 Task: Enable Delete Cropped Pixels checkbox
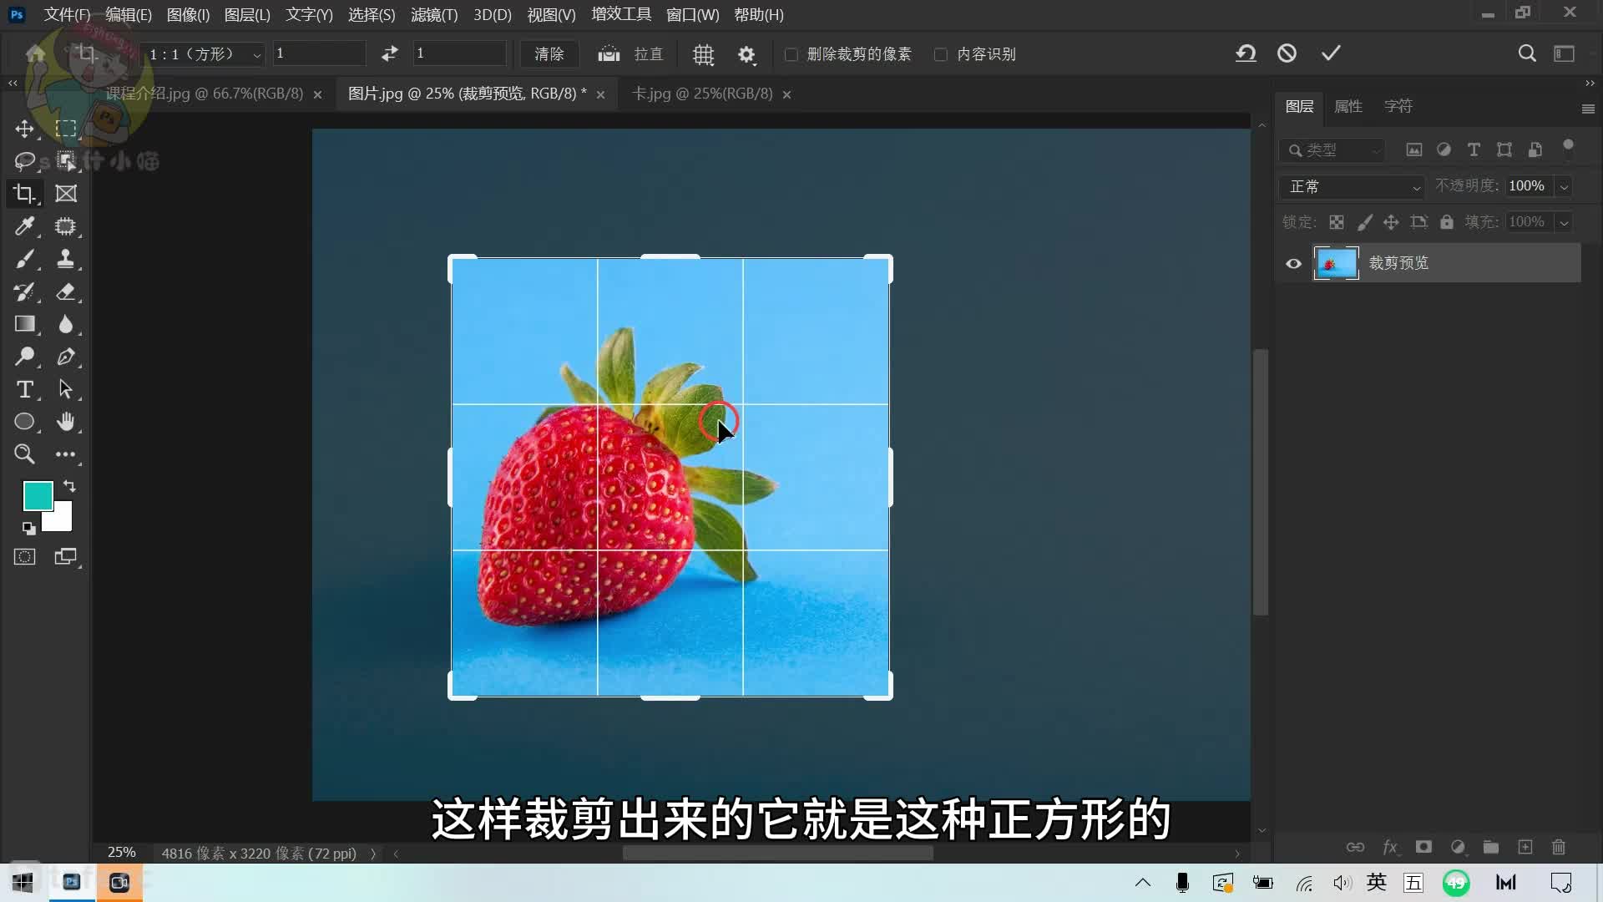791,54
